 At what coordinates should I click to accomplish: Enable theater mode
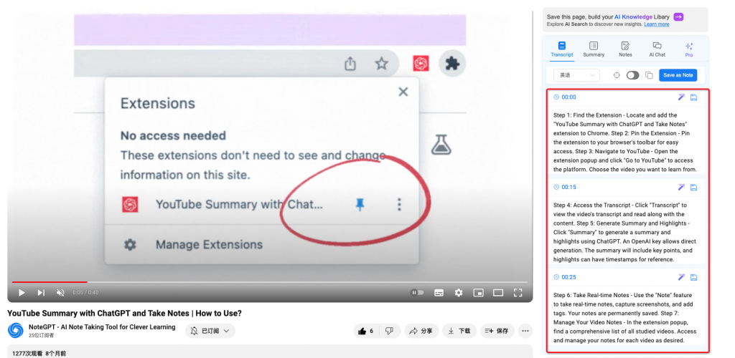(x=498, y=293)
